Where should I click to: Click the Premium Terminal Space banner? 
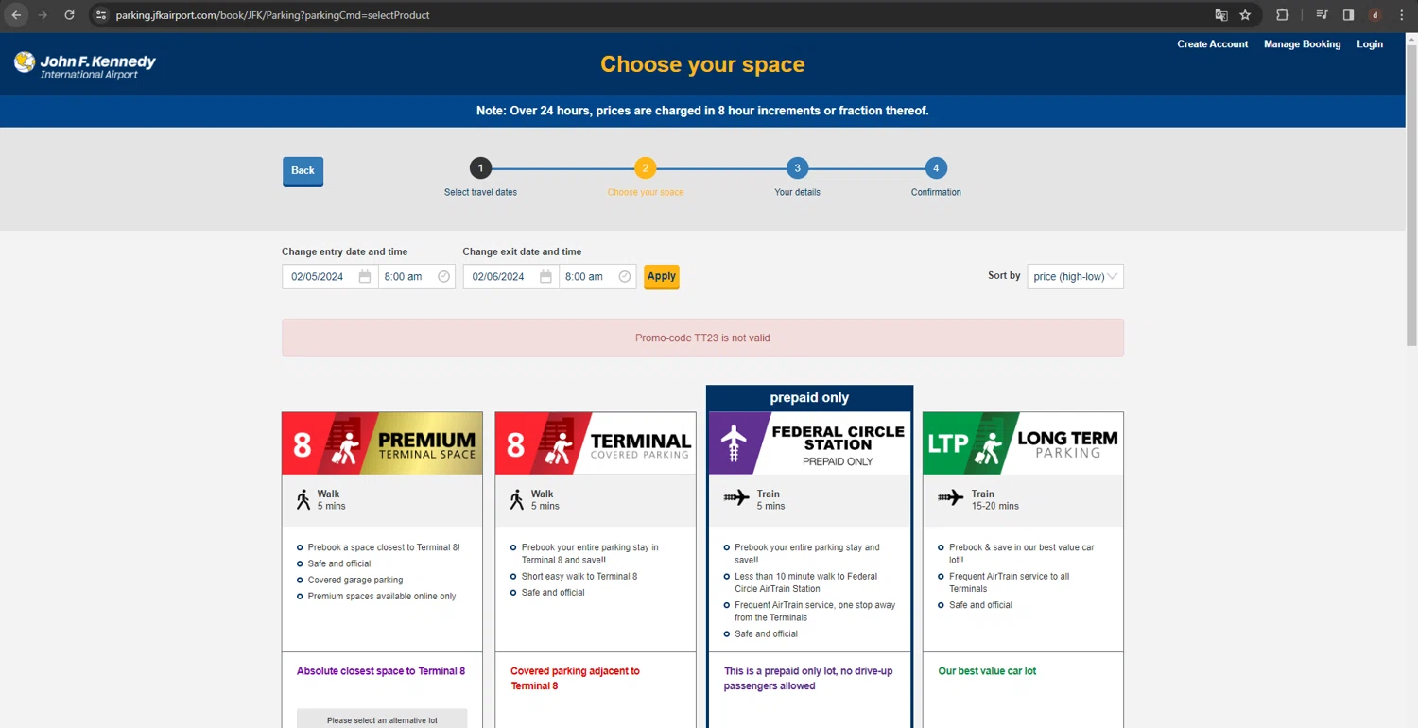382,443
